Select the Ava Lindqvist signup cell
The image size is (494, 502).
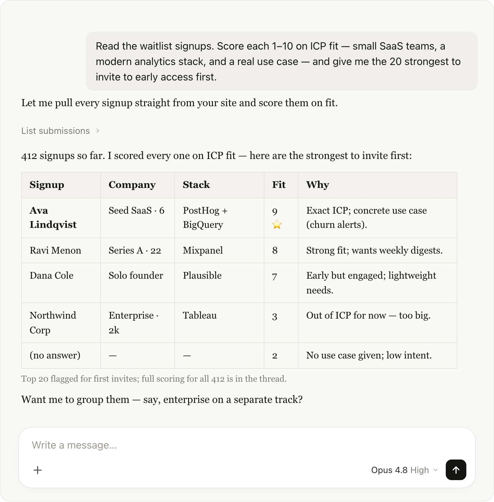point(61,218)
